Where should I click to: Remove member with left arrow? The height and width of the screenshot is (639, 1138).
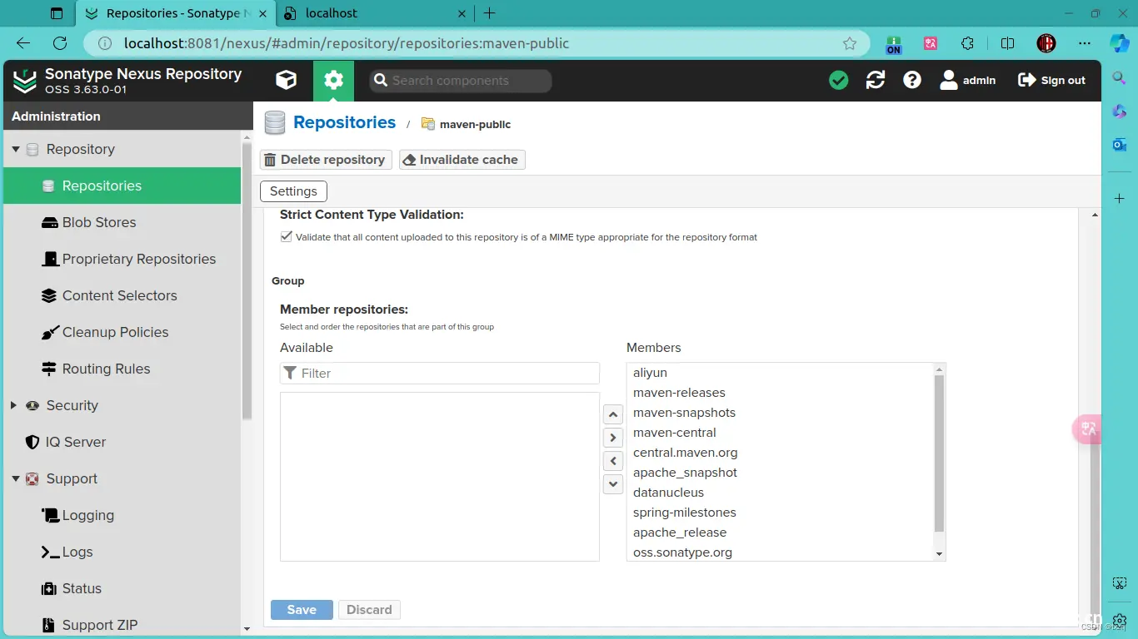pos(613,461)
